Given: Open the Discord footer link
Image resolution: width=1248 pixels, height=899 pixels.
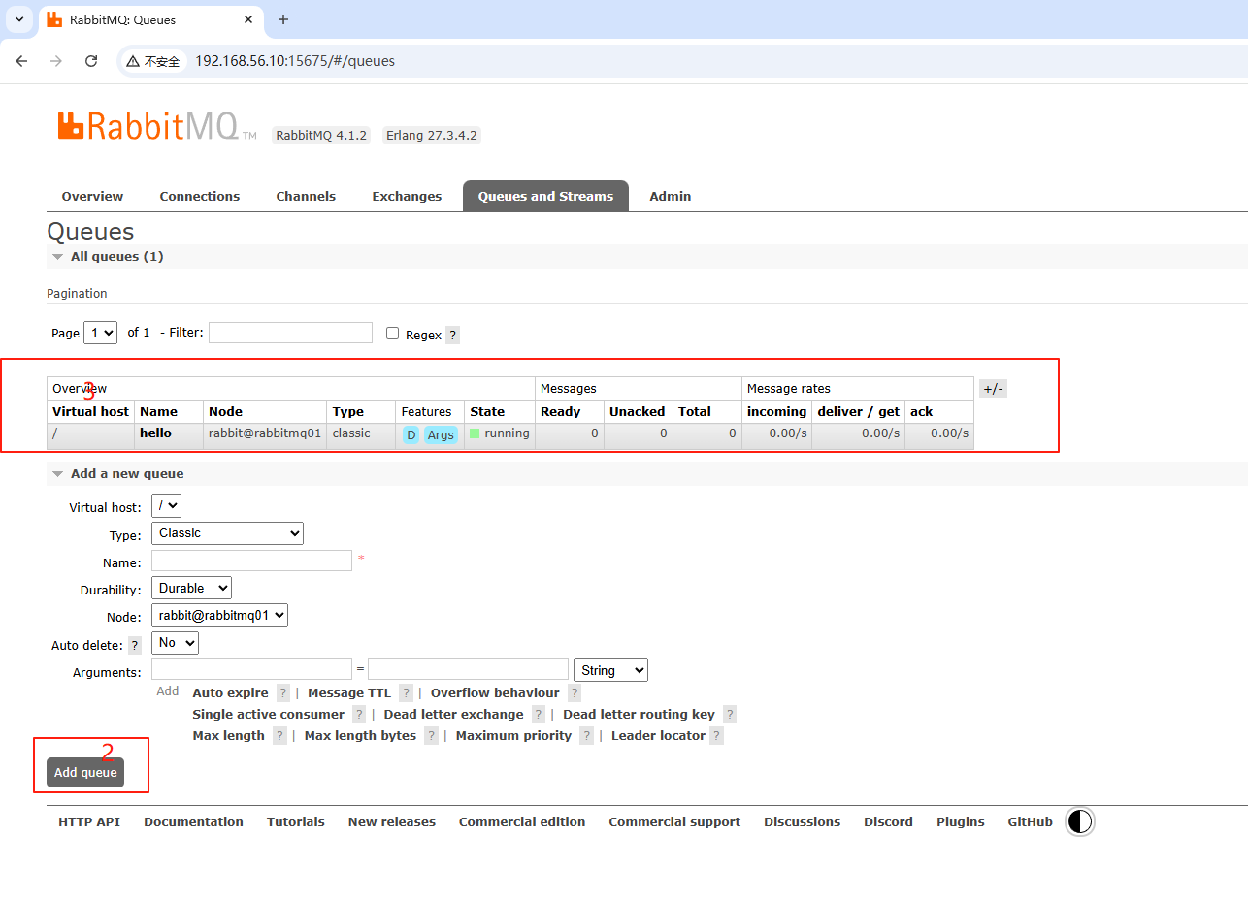Looking at the screenshot, I should 888,822.
